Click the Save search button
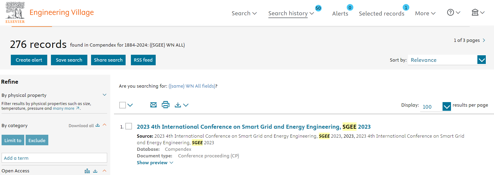 point(69,60)
